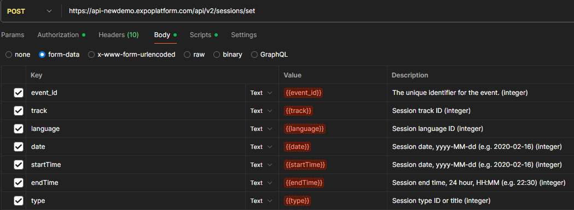
Task: Uncheck the event_id row checkbox
Action: click(18, 93)
